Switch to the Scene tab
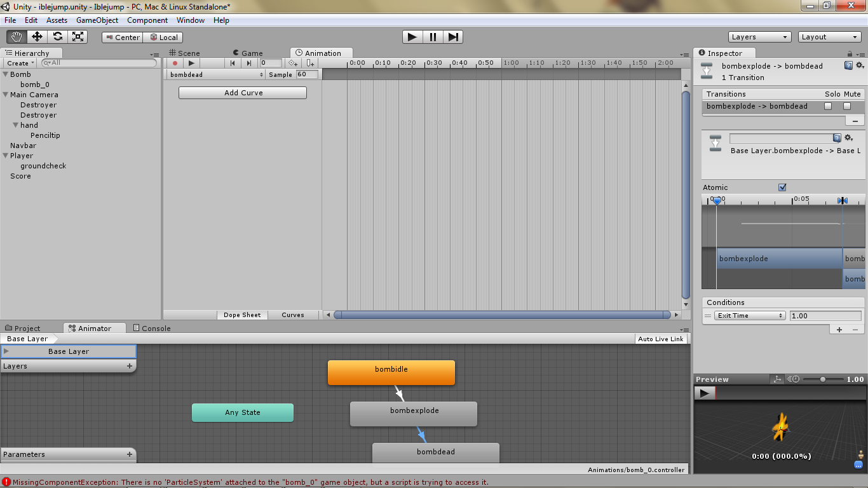Viewport: 868px width, 488px height. click(x=184, y=53)
